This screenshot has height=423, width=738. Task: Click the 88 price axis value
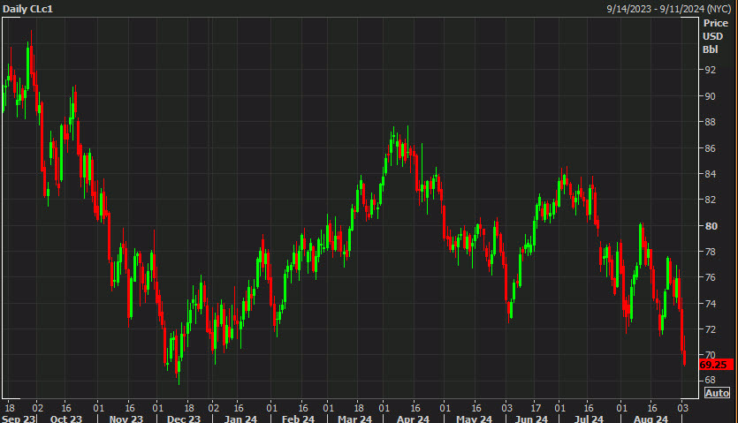[711, 123]
